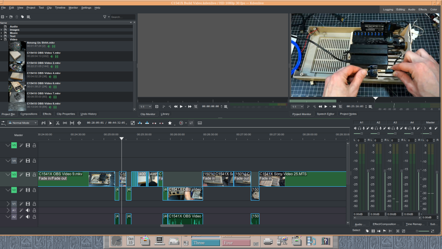
Task: Mute the A1 channel in audio mixer
Action: pyautogui.click(x=355, y=128)
